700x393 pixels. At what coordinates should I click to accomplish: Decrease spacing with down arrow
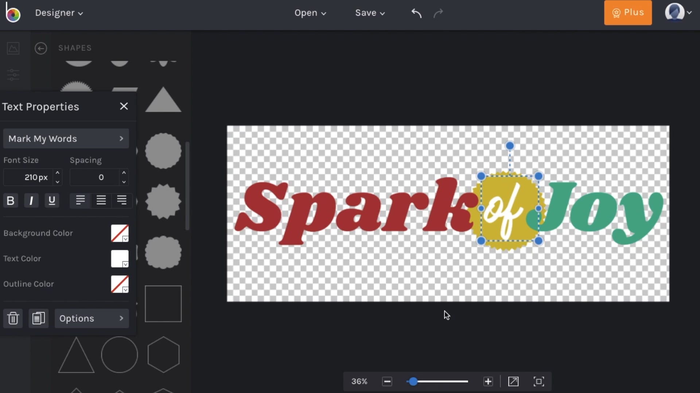tap(124, 182)
